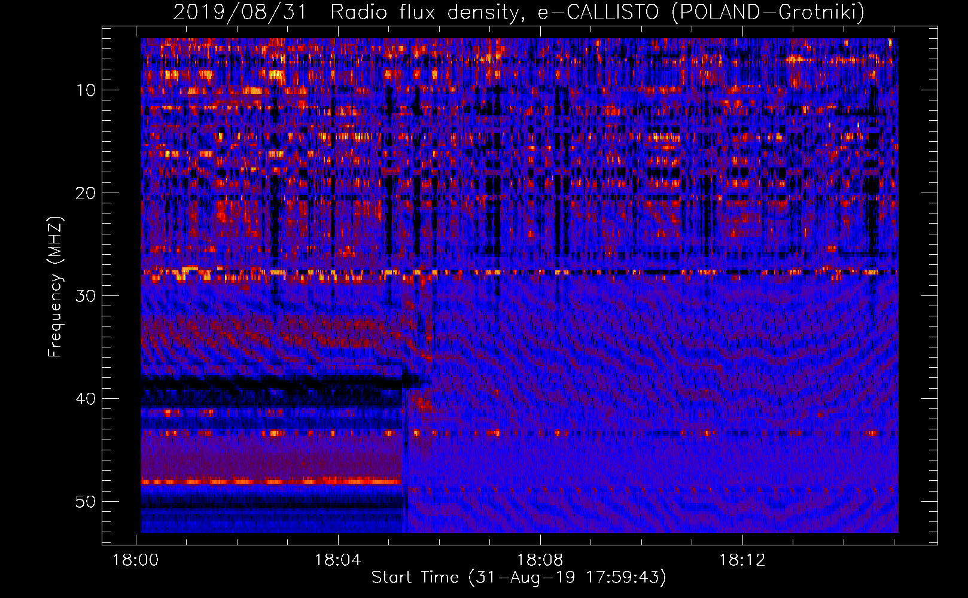The height and width of the screenshot is (598, 968).
Task: Click the 20 MHz tick label
Action: point(86,193)
